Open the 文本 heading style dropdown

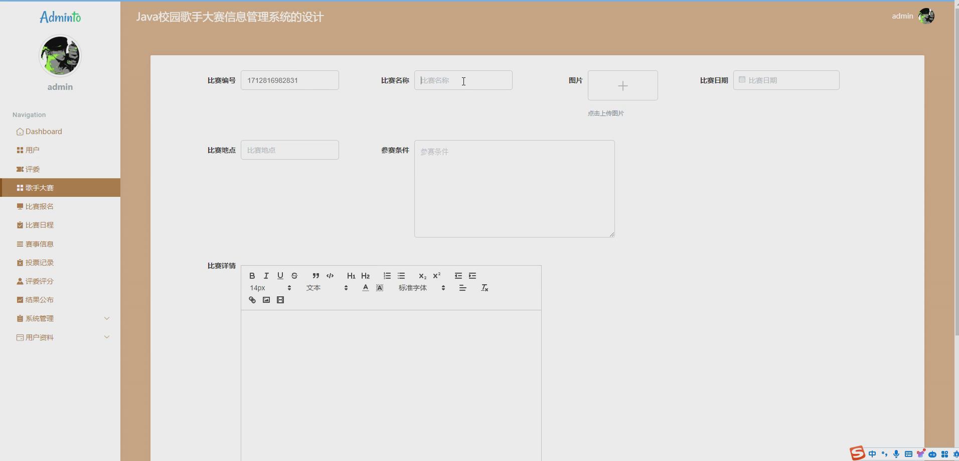point(327,288)
